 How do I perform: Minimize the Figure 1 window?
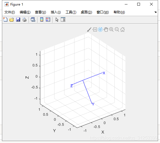click(126, 4)
